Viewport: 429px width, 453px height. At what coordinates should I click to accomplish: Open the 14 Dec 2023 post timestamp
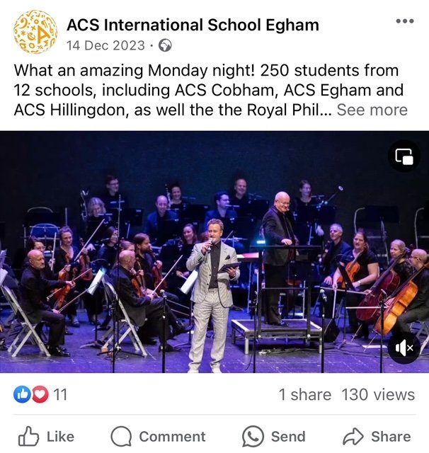pyautogui.click(x=105, y=45)
